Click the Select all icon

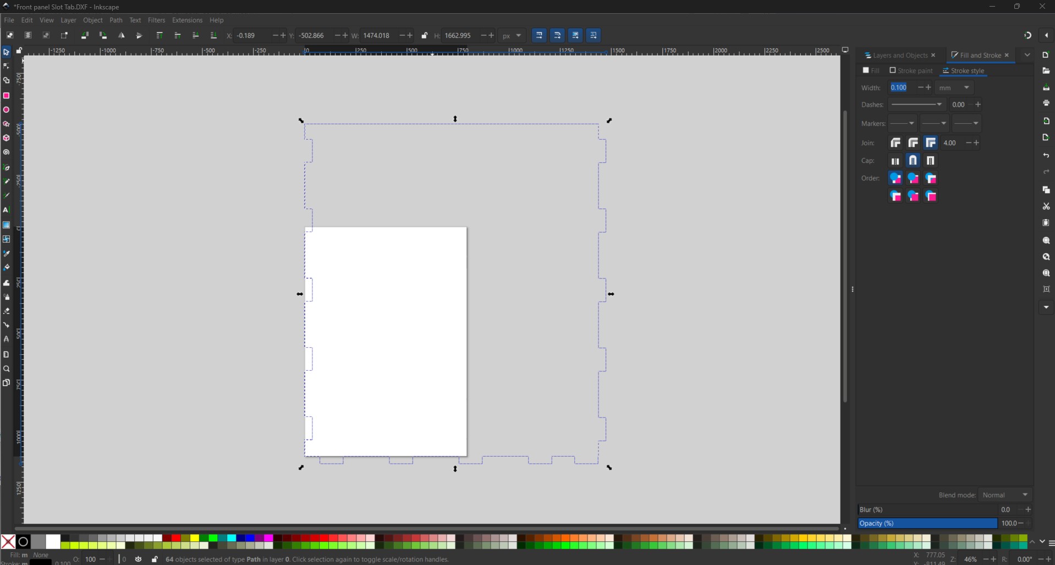click(10, 35)
